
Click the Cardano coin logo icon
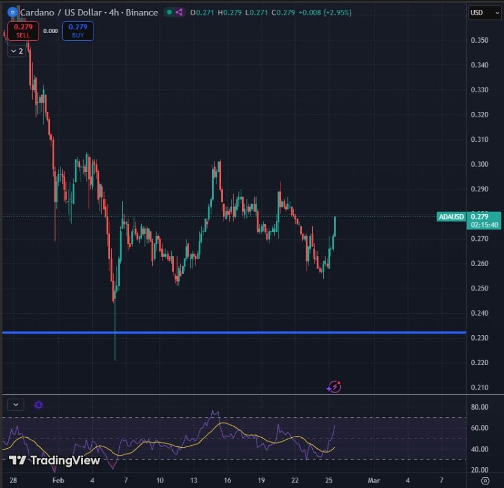pyautogui.click(x=12, y=12)
